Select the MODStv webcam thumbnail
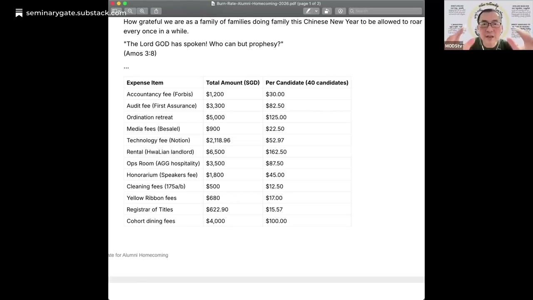 pos(488,25)
